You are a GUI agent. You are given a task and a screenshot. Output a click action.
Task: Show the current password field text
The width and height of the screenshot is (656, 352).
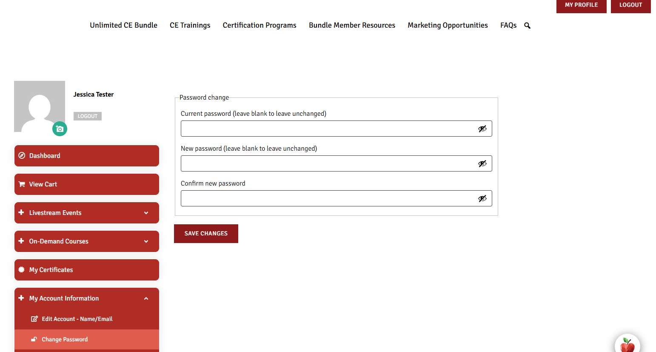(x=482, y=129)
